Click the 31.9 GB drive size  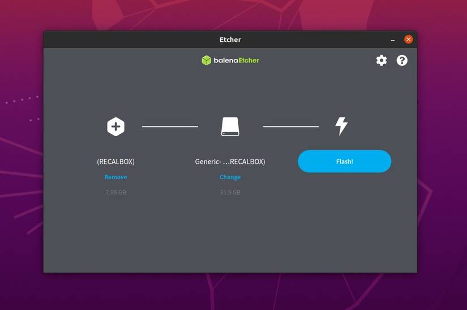click(230, 193)
